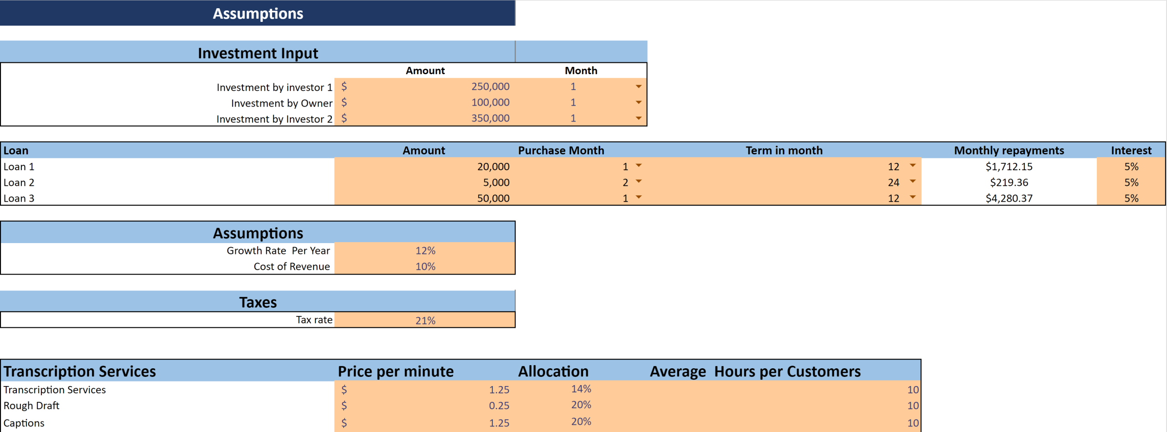The image size is (1167, 432).
Task: Select the investor 1 amount cell 250,000
Action: pyautogui.click(x=425, y=86)
